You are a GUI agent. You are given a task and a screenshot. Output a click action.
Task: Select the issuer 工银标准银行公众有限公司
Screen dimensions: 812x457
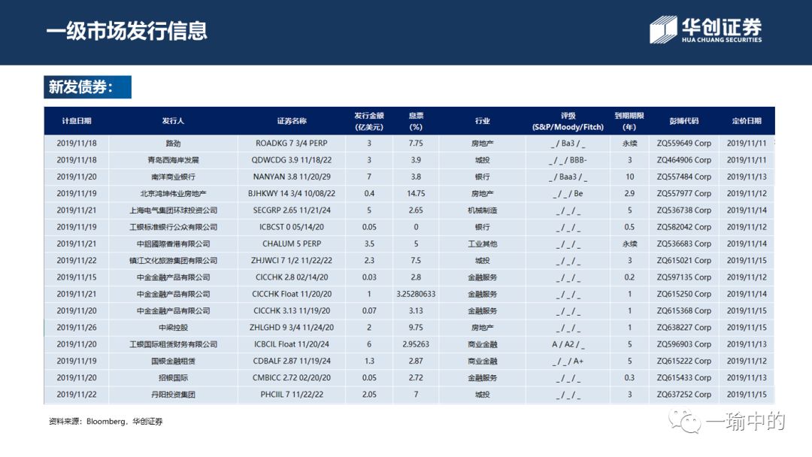pyautogui.click(x=173, y=227)
